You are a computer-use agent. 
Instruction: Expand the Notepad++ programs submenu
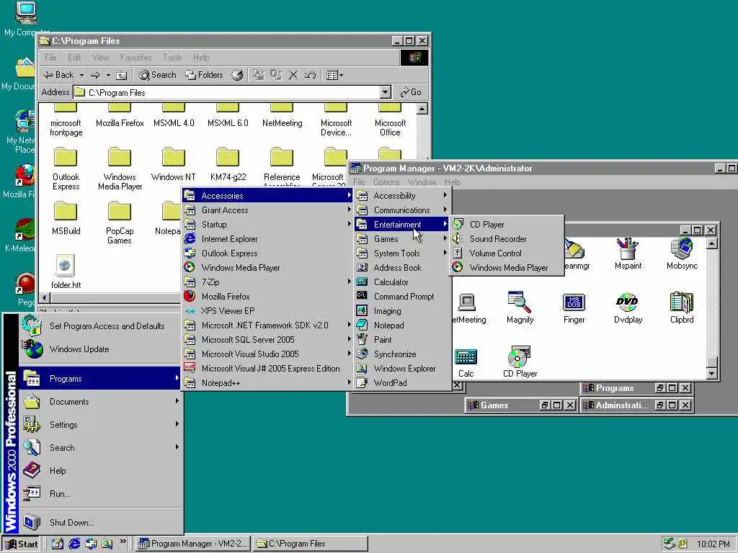(x=267, y=383)
